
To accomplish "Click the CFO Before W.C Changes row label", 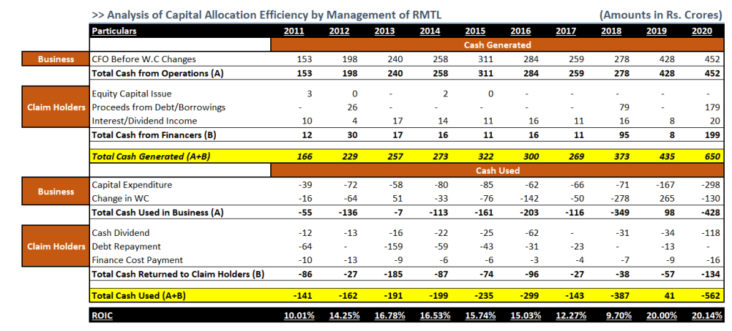I will click(x=144, y=59).
